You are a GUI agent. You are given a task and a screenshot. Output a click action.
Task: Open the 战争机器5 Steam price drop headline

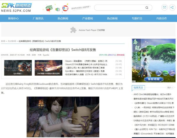154,103
